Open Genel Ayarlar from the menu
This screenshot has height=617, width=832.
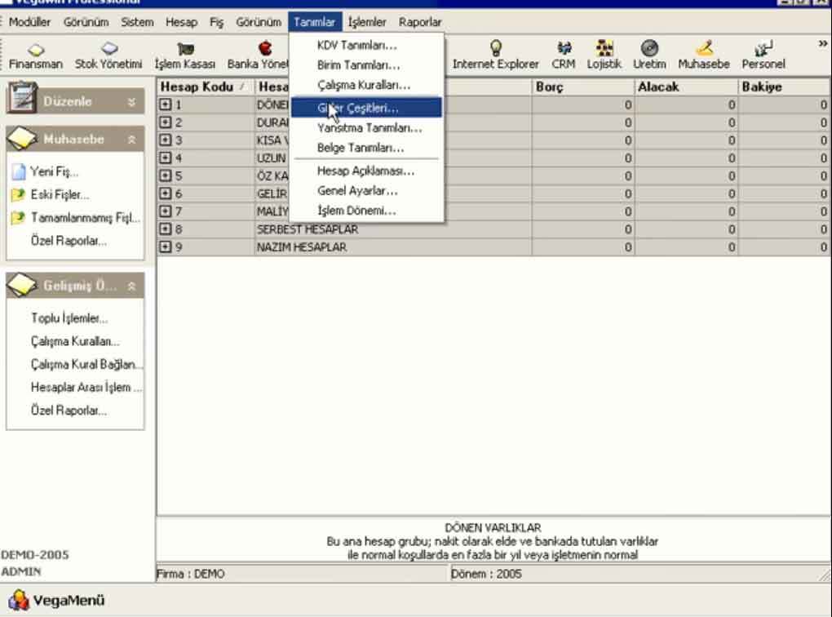367,191
